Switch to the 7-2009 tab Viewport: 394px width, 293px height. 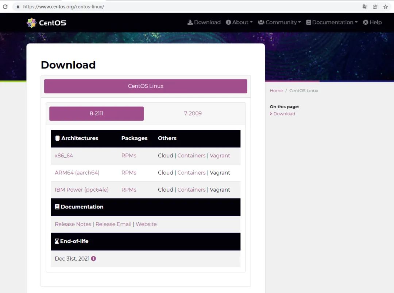(193, 113)
